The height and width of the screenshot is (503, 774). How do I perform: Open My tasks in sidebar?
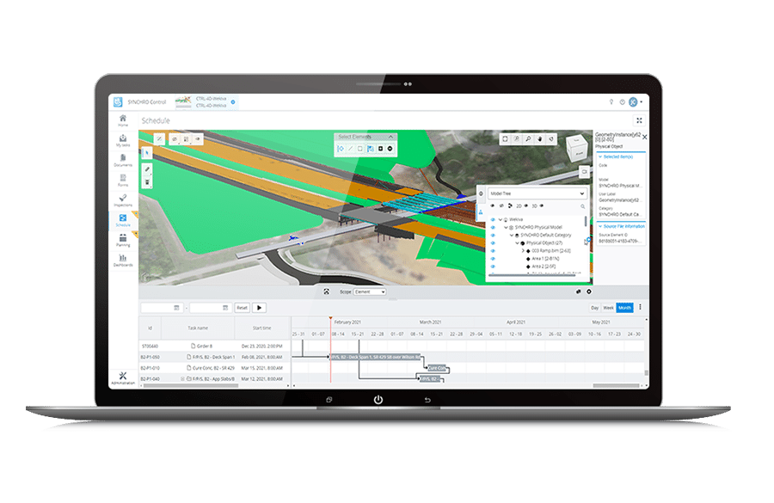[123, 140]
